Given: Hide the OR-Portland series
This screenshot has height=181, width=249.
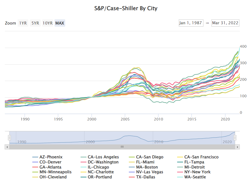Looking at the screenshot, I should (x=96, y=177).
